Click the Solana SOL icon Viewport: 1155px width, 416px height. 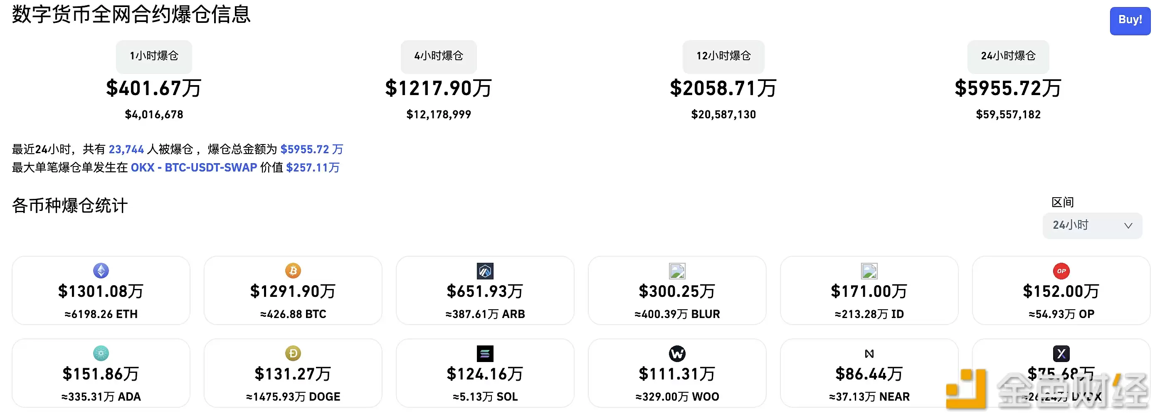[x=485, y=353]
